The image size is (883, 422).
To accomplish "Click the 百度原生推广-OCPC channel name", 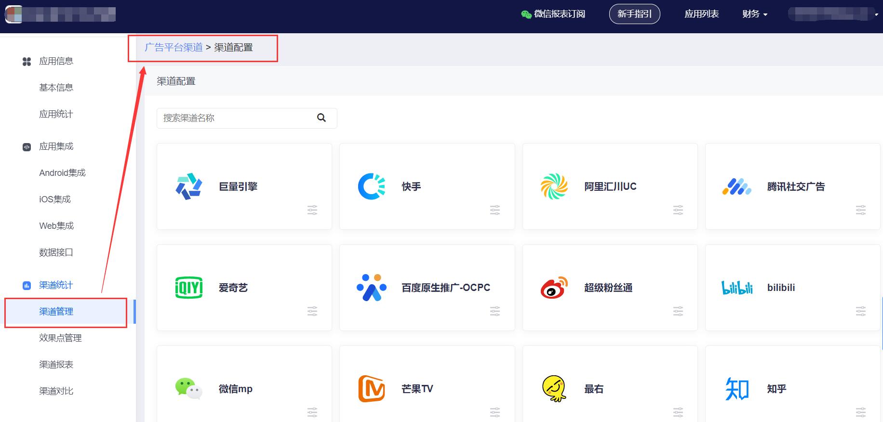I will pyautogui.click(x=446, y=288).
